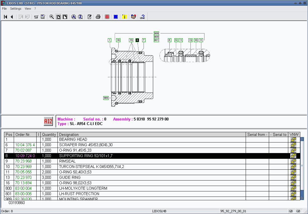This screenshot has height=214, width=308.
Task: Select the SUPPORTING RING 92/101x1,7 row
Action: point(152,156)
